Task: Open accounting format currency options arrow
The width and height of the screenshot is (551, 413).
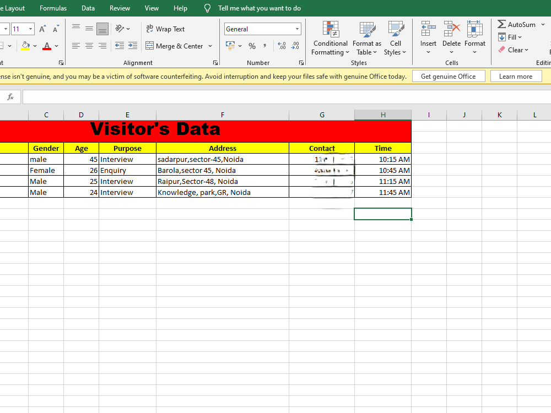Action: coord(240,46)
